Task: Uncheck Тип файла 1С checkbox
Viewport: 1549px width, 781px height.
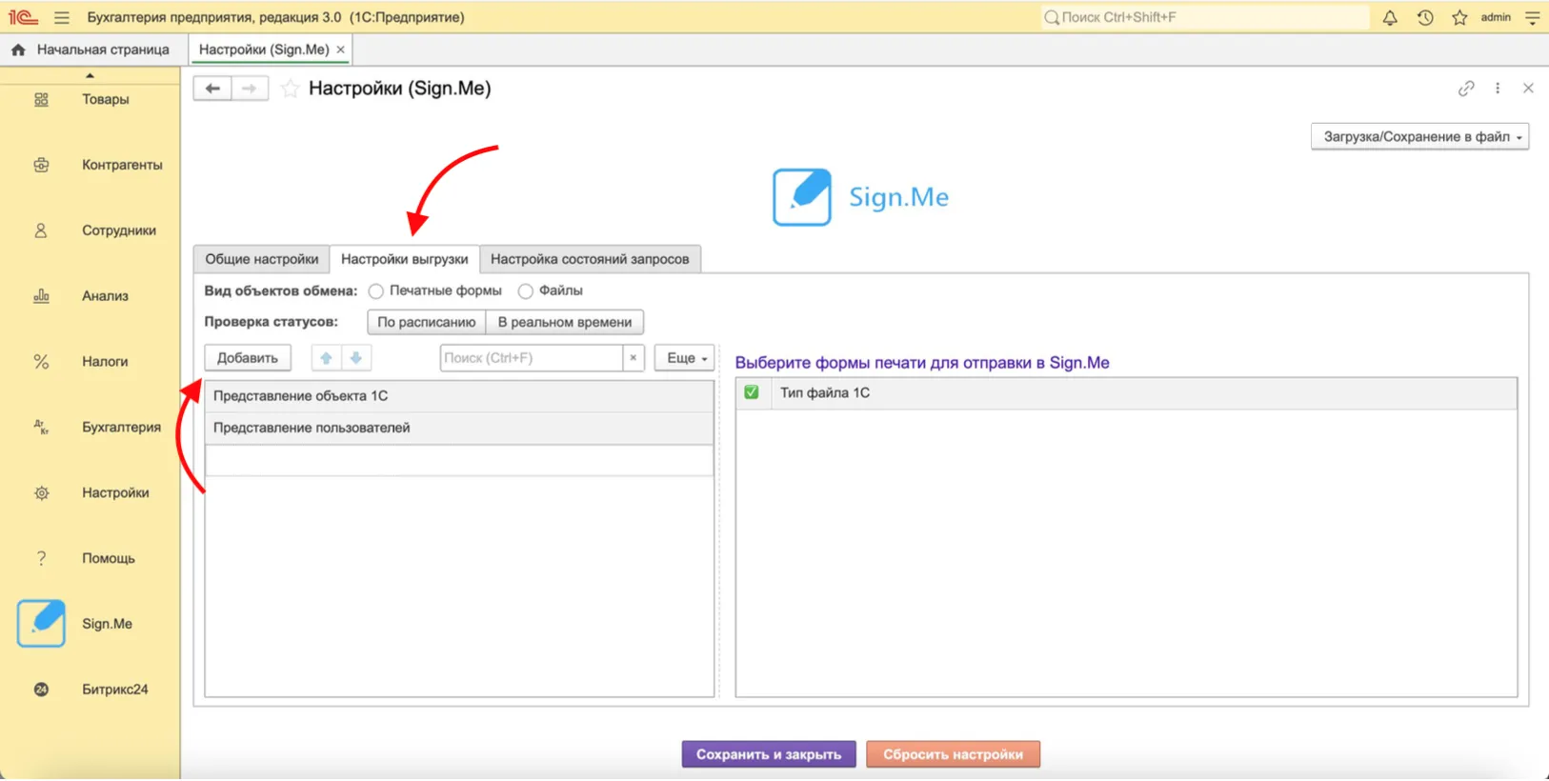Action: (752, 392)
